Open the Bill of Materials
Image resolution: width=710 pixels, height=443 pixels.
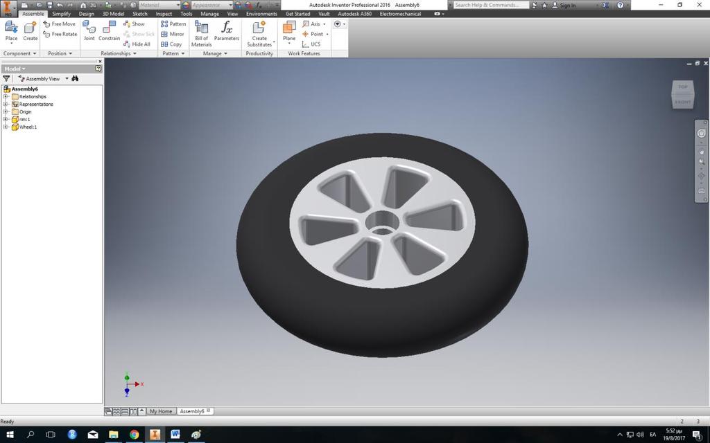pyautogui.click(x=201, y=34)
